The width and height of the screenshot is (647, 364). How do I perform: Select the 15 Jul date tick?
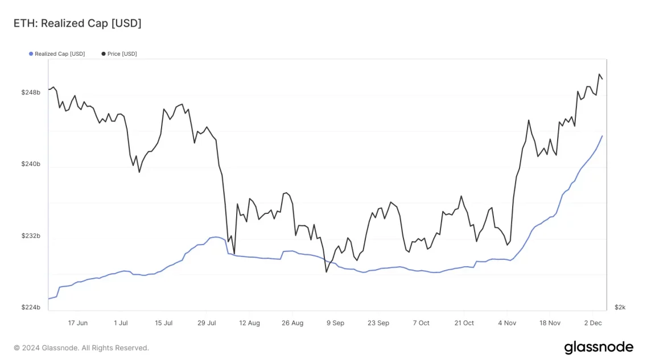pyautogui.click(x=164, y=323)
